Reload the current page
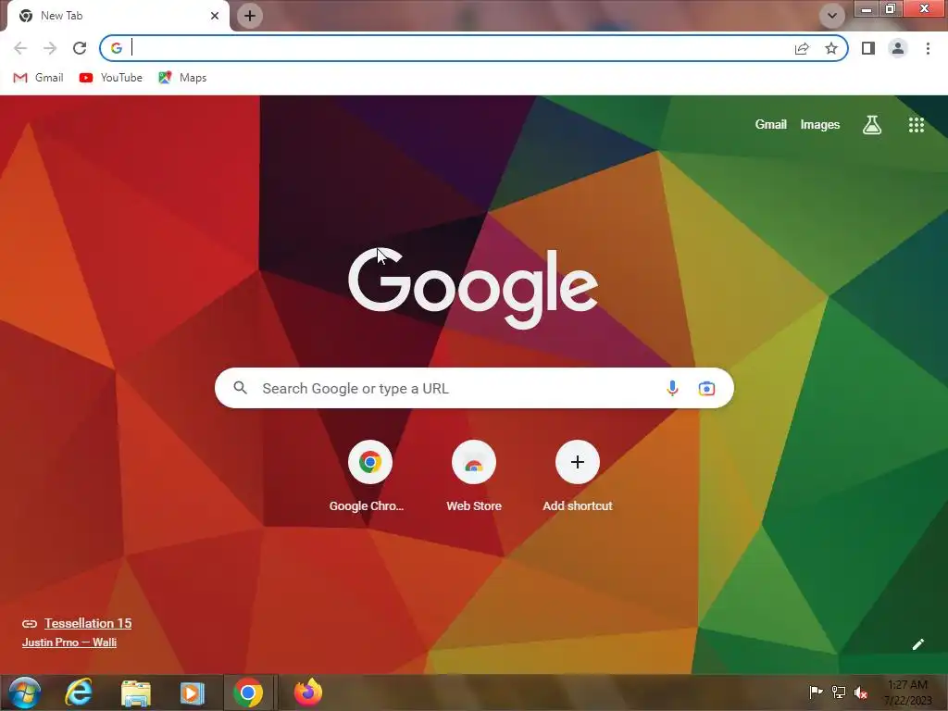The height and width of the screenshot is (711, 948). point(80,48)
